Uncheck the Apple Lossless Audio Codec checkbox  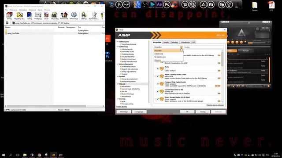point(158,76)
